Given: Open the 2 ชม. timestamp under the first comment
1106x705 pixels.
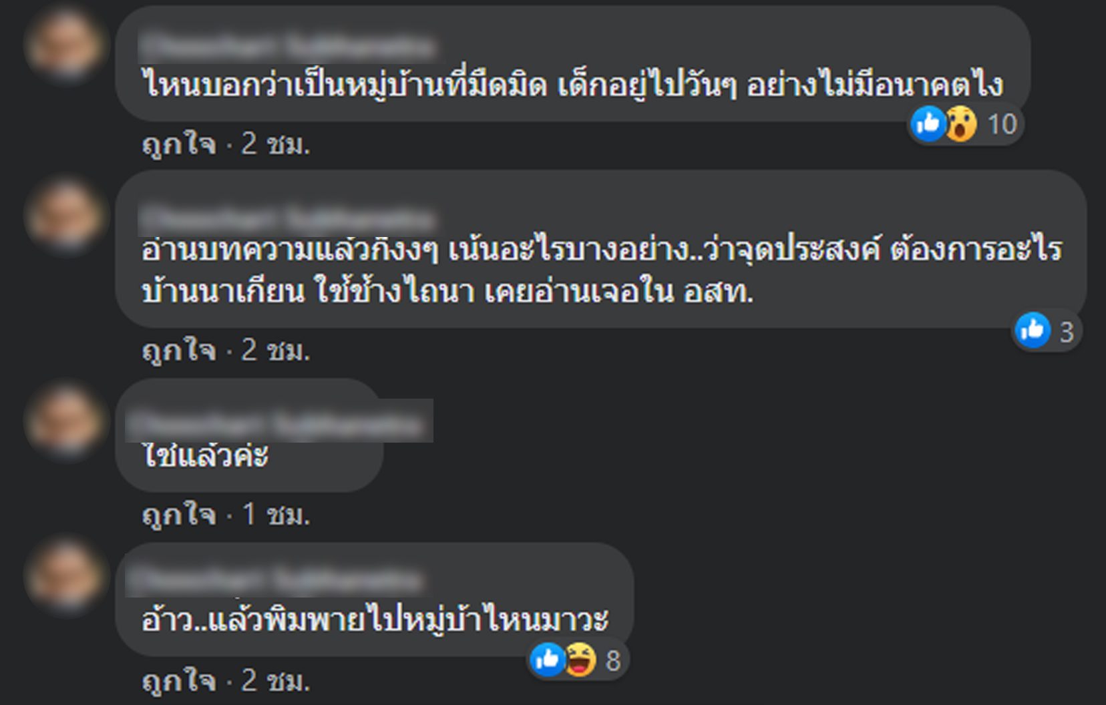Looking at the screenshot, I should point(276,143).
